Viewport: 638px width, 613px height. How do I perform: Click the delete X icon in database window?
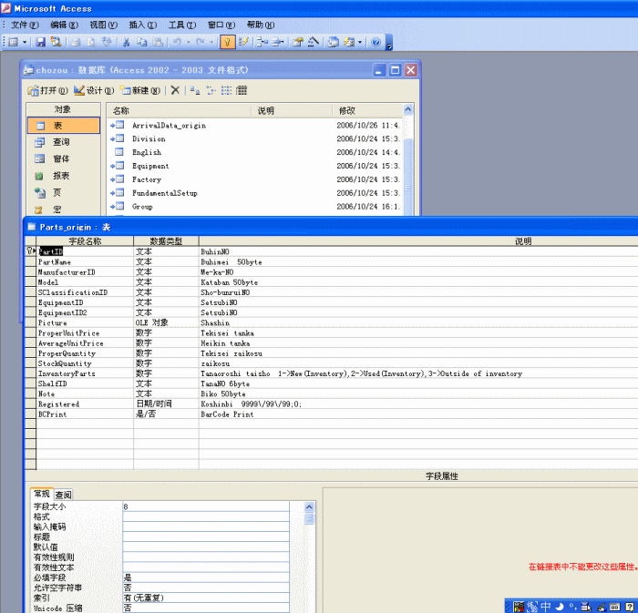pos(175,90)
